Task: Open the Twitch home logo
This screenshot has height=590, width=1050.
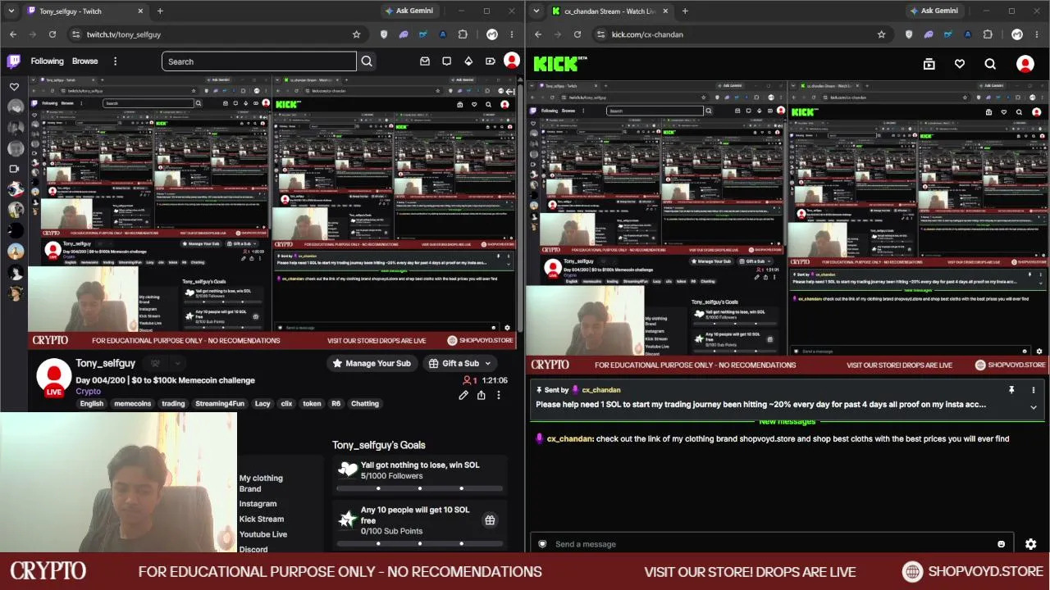Action: point(14,61)
